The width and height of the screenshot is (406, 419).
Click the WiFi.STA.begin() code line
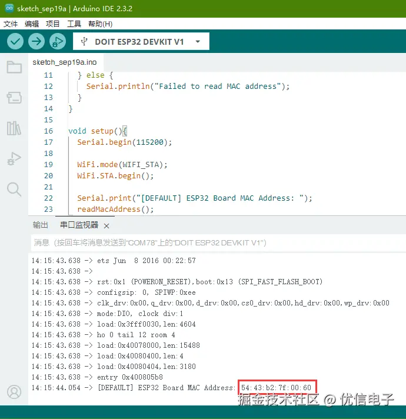[115, 176]
